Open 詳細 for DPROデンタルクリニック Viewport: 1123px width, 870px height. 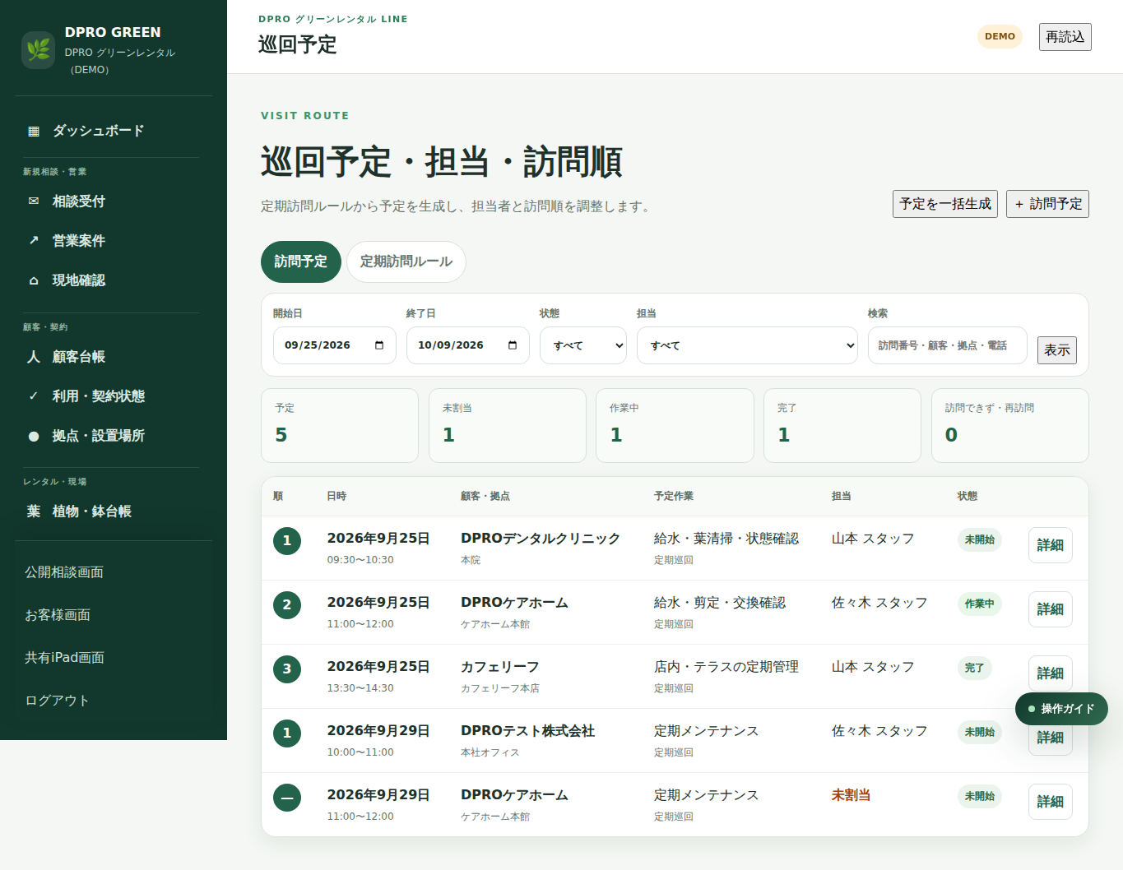(1051, 545)
